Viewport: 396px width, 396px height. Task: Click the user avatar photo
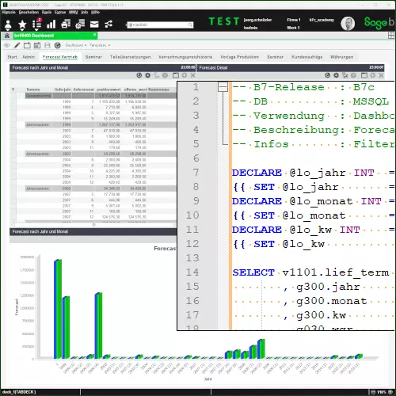click(348, 24)
